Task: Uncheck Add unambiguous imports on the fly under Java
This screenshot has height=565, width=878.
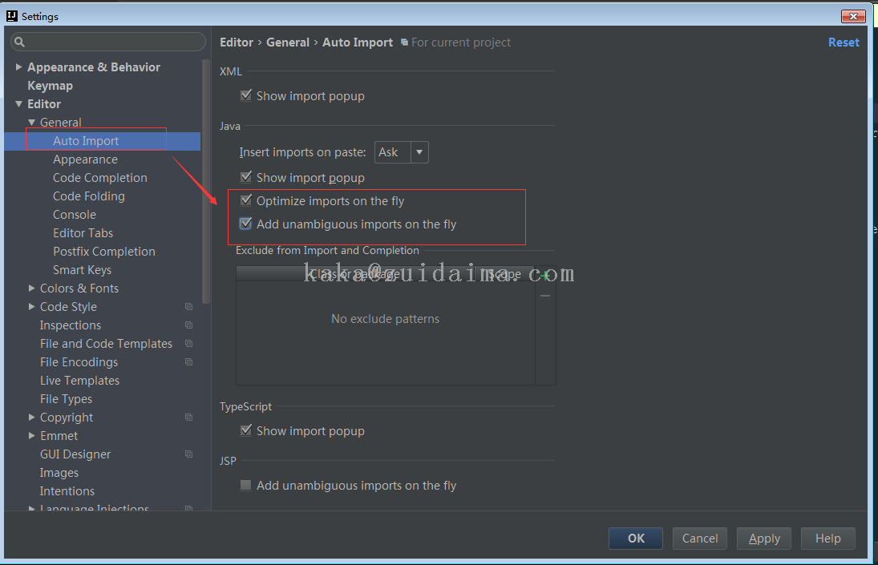Action: (246, 224)
